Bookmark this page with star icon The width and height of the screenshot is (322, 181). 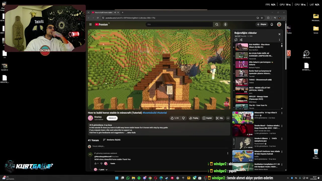coord(262,18)
